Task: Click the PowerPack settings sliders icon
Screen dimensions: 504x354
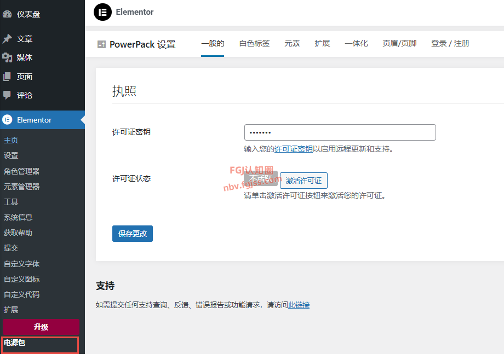Action: [x=101, y=44]
